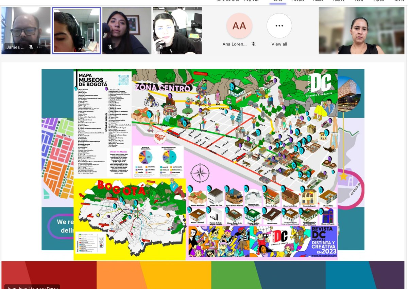Click the 'MAPA MUSEOS DE BOGOTÁ' heading

[93, 80]
